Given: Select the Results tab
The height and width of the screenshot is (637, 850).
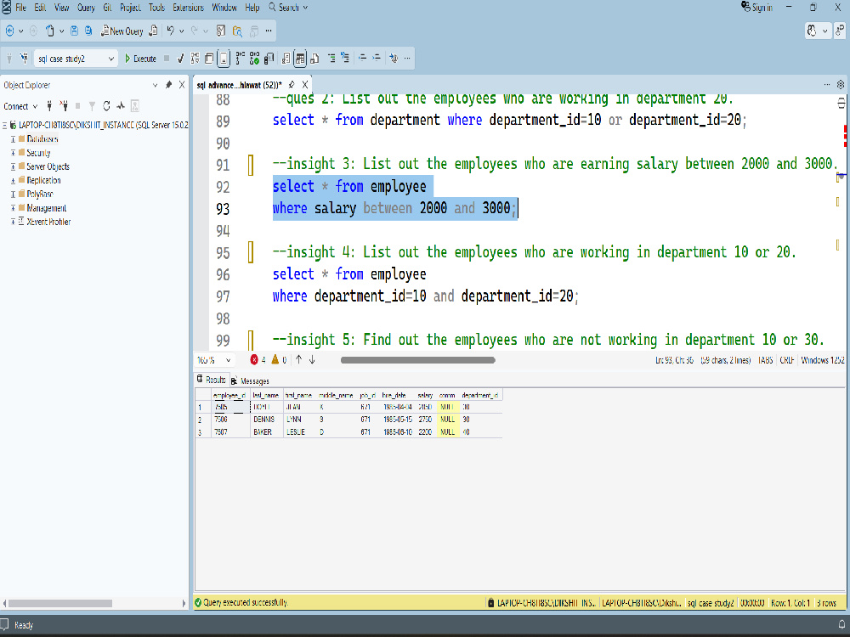Looking at the screenshot, I should click(x=212, y=380).
